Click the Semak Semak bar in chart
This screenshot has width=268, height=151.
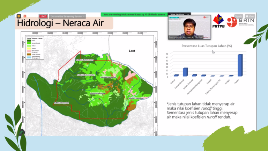click(x=185, y=72)
